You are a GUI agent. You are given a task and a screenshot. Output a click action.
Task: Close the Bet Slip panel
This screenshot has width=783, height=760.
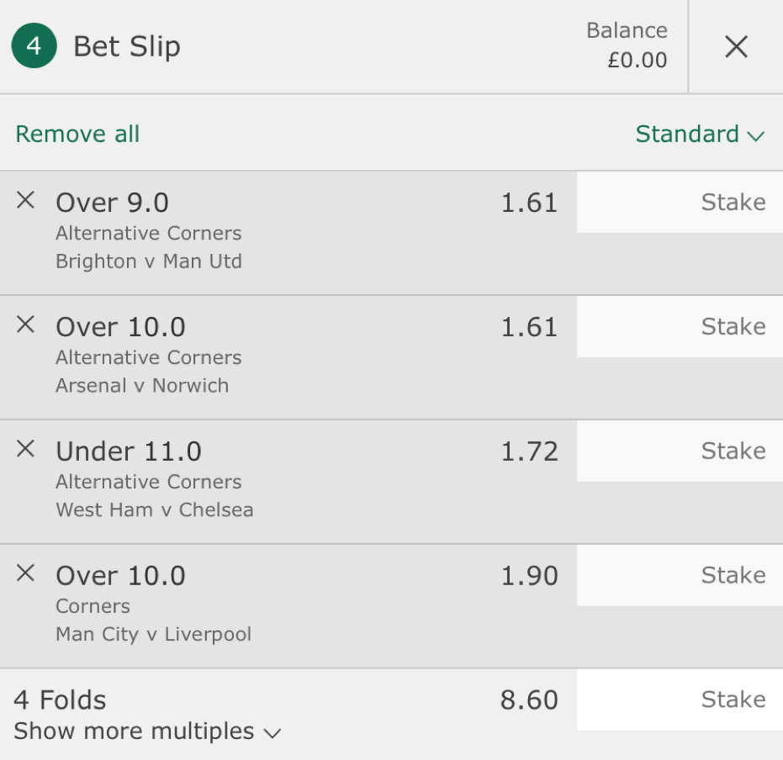coord(736,46)
